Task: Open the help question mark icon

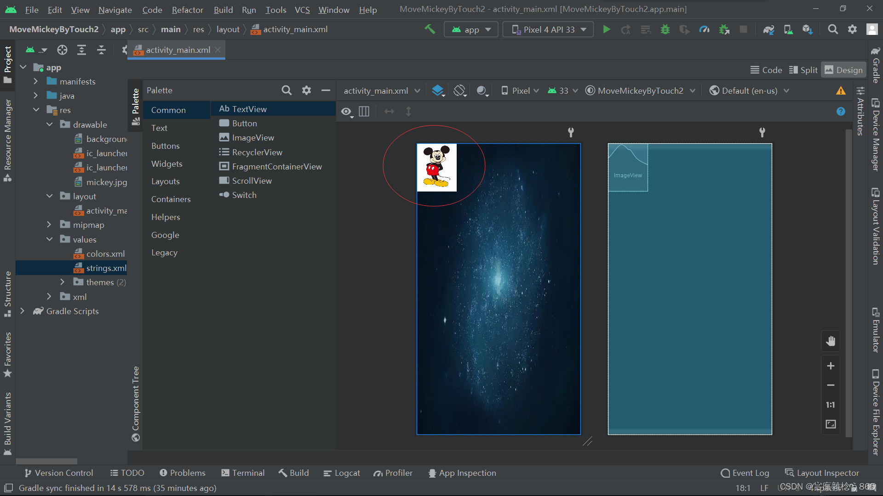Action: coord(841,112)
